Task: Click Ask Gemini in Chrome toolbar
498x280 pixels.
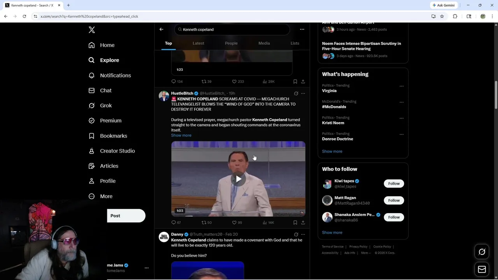Action: tap(443, 5)
